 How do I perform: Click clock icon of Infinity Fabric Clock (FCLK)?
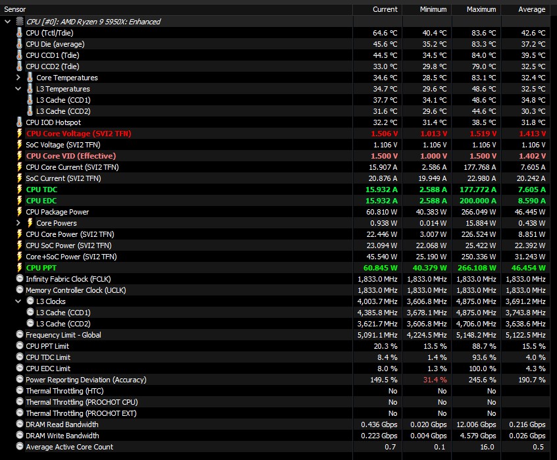click(x=20, y=278)
